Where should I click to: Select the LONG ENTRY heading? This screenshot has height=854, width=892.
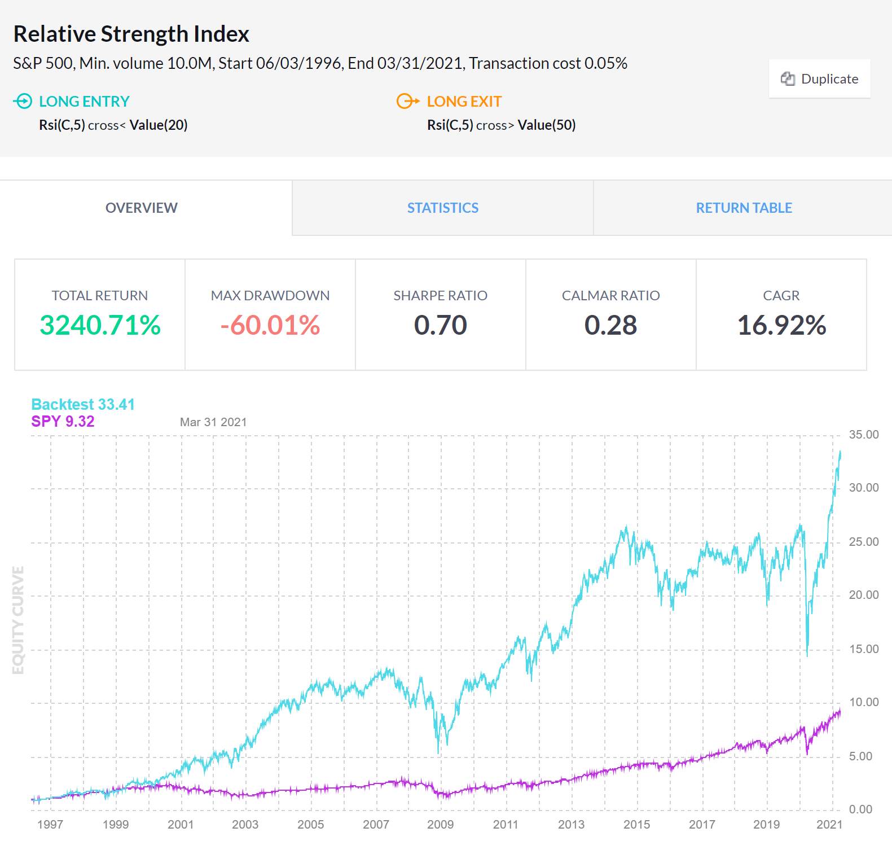pyautogui.click(x=84, y=102)
